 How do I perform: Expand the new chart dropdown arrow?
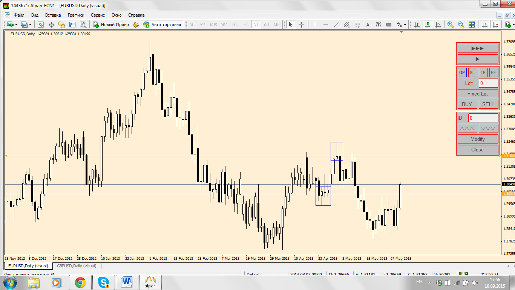coord(16,25)
